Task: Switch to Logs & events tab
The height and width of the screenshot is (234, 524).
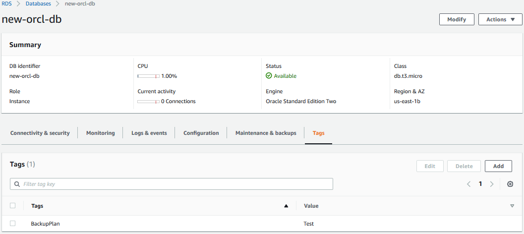Action: [x=149, y=133]
